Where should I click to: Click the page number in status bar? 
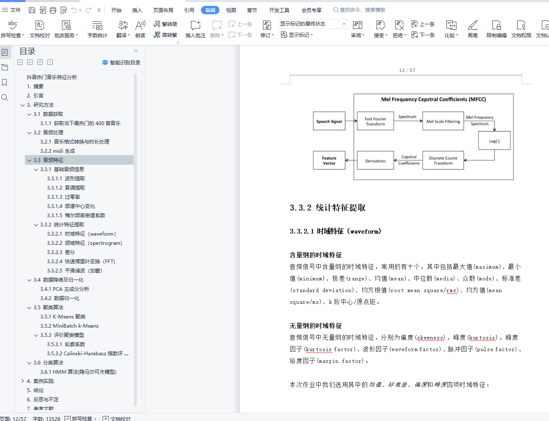pyautogui.click(x=13, y=418)
